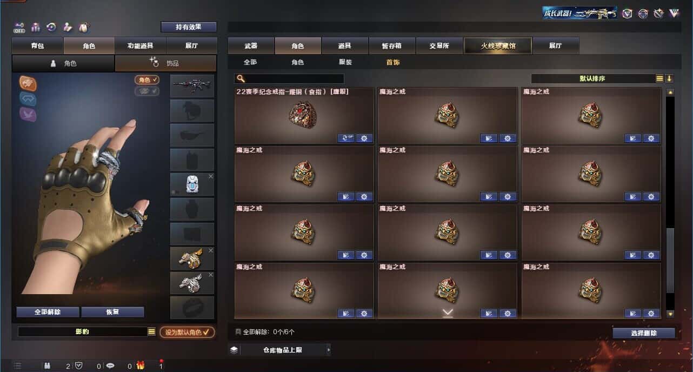Click the inventory scrollbar down arrow
This screenshot has width=693, height=372.
670,314
